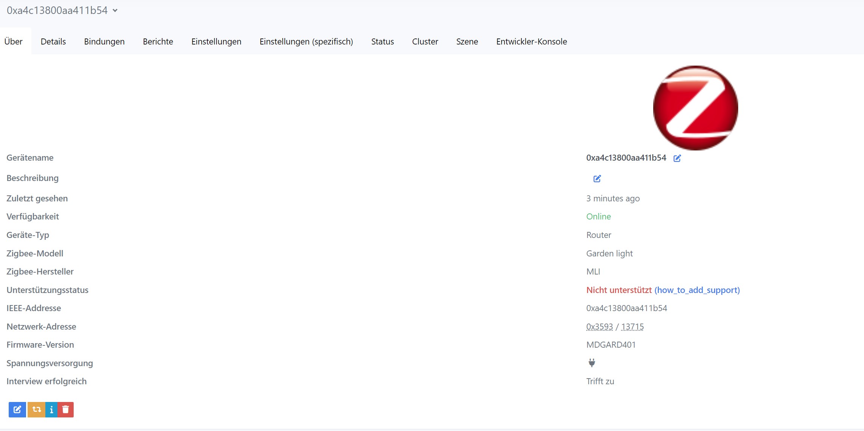Click the Zigbee logo device image
The image size is (864, 431).
point(696,108)
